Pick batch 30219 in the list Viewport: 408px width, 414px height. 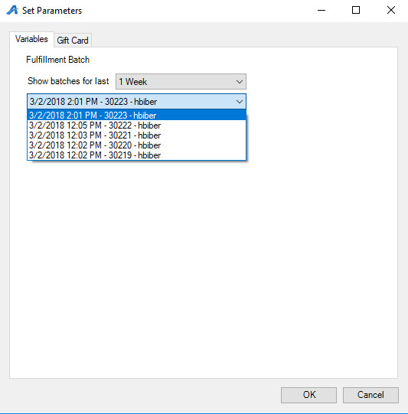pyautogui.click(x=136, y=155)
